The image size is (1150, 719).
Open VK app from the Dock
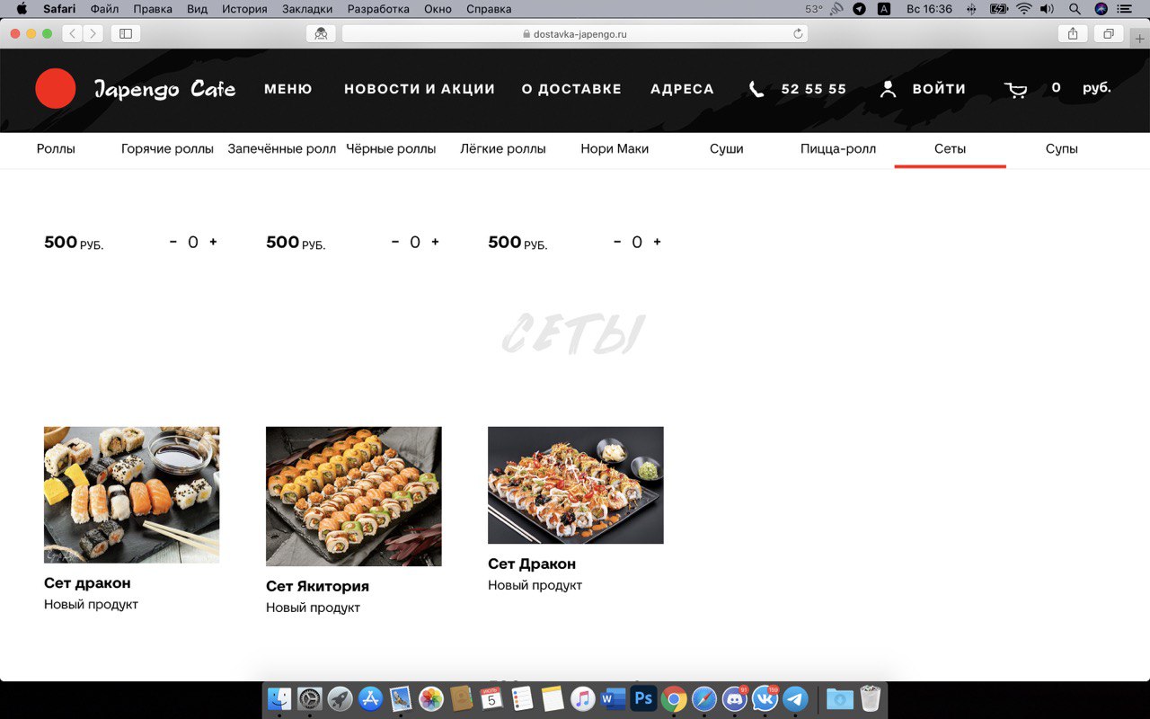tap(765, 698)
